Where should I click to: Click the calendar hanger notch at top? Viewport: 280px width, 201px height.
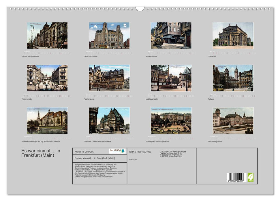140,9
